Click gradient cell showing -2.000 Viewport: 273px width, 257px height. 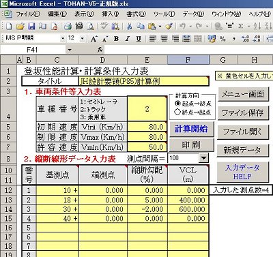click(x=147, y=209)
